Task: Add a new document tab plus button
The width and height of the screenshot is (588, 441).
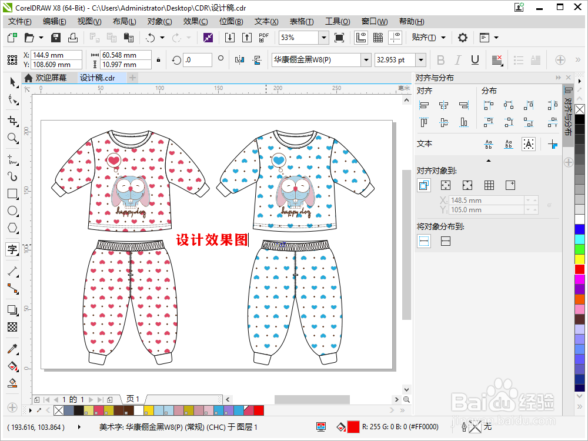Action: 132,78
